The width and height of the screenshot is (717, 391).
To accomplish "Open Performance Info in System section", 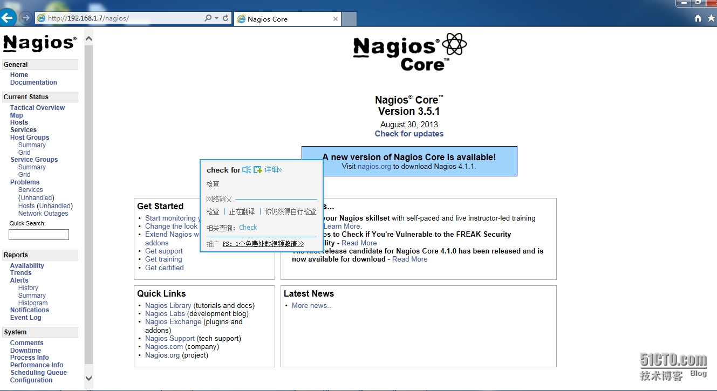I will click(x=37, y=365).
